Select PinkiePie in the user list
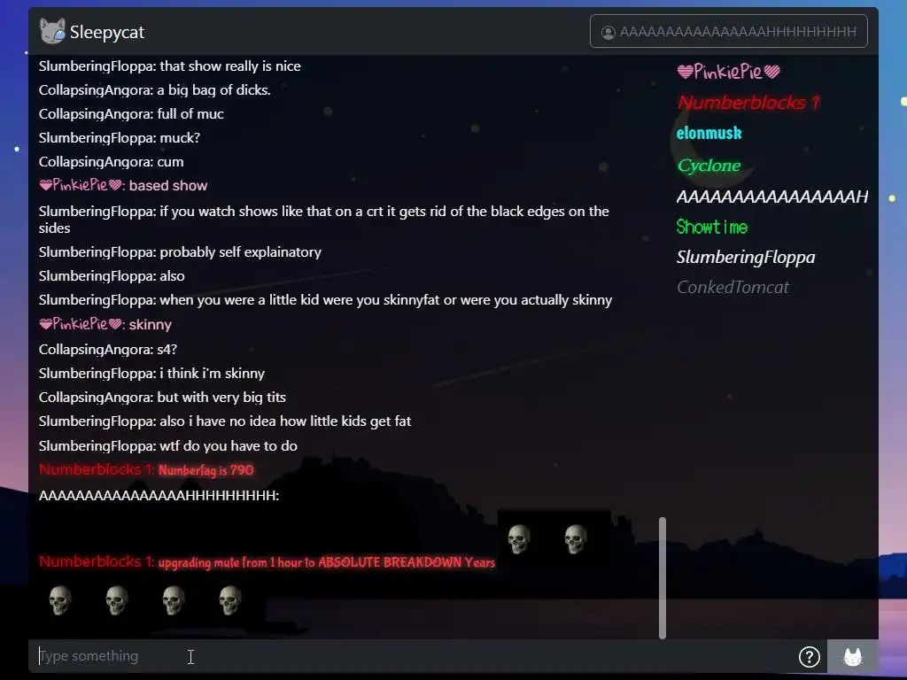The image size is (907, 680). point(728,72)
